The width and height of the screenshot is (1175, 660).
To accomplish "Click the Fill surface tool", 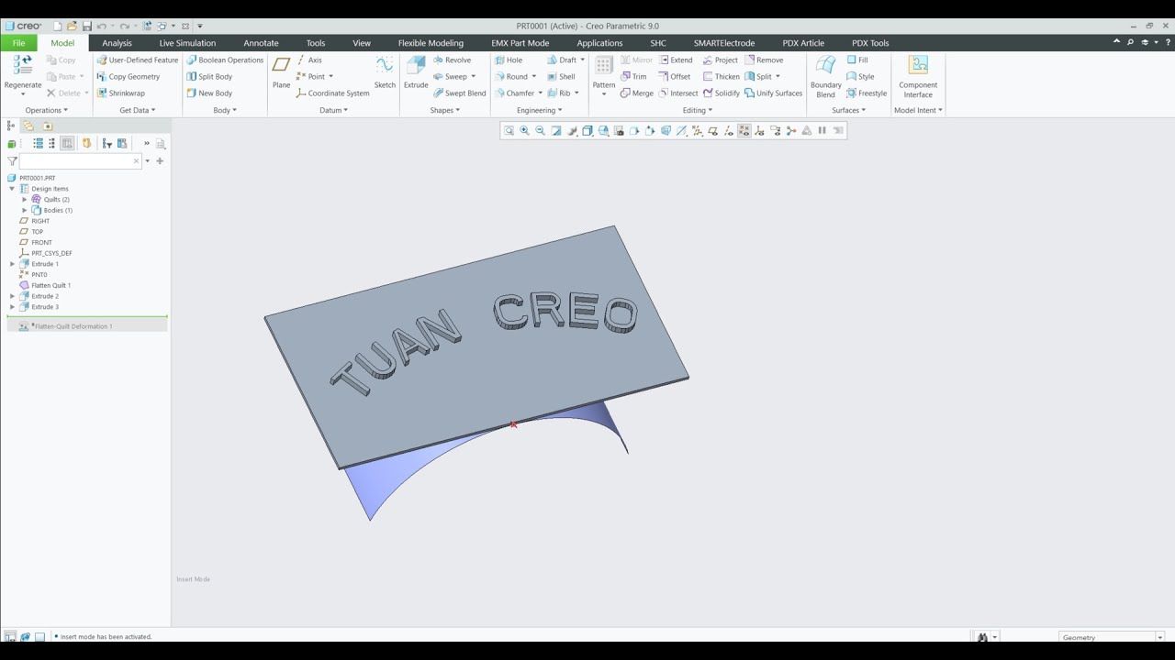I will 857,60.
